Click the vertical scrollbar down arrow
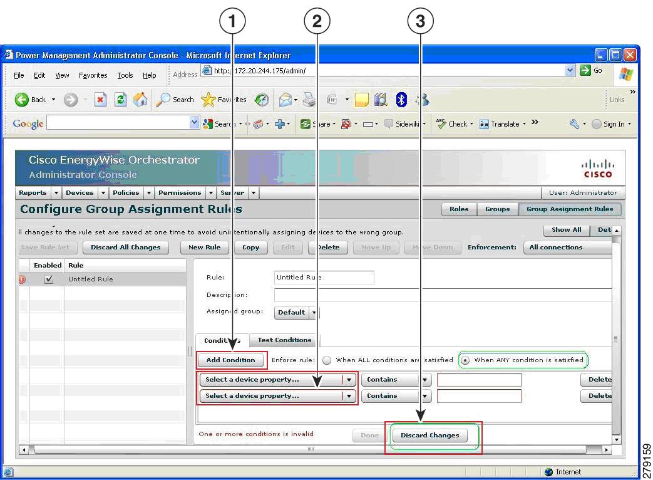The height and width of the screenshot is (480, 653). coord(616,440)
